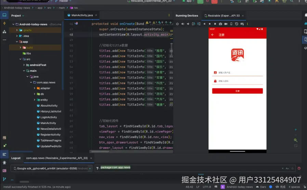307x190 pixels.
Task: Click the emulator power button icon
Action: [177, 24]
